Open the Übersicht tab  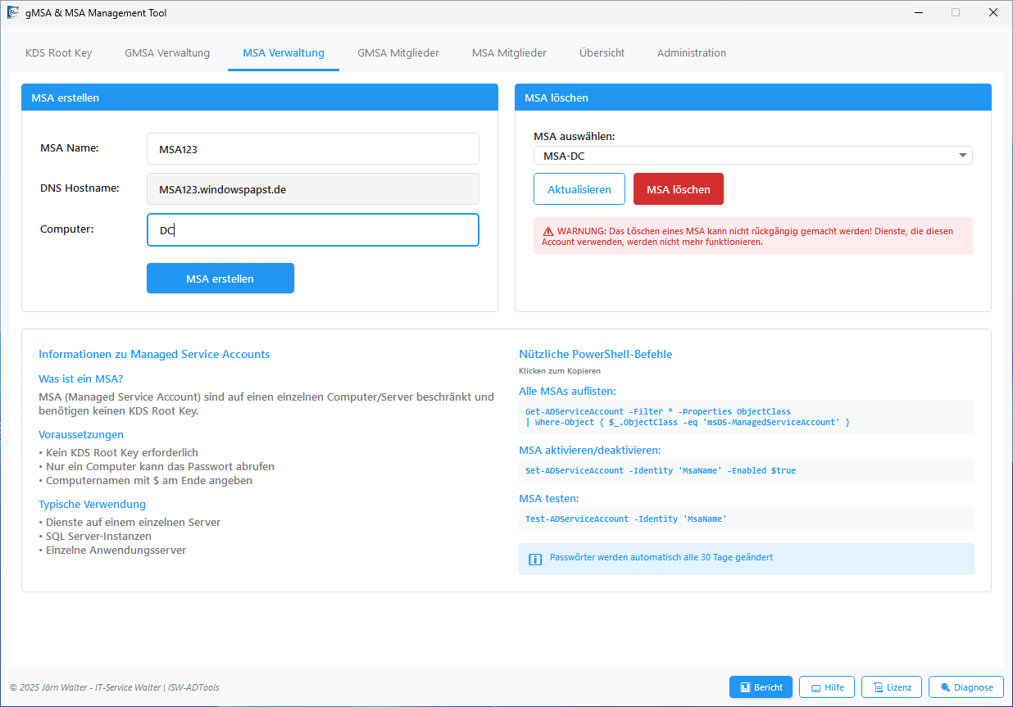point(602,53)
